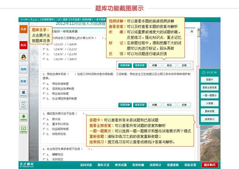Click the 指南 guide sidebar icon
The height and width of the screenshot is (169, 239).
[23, 69]
